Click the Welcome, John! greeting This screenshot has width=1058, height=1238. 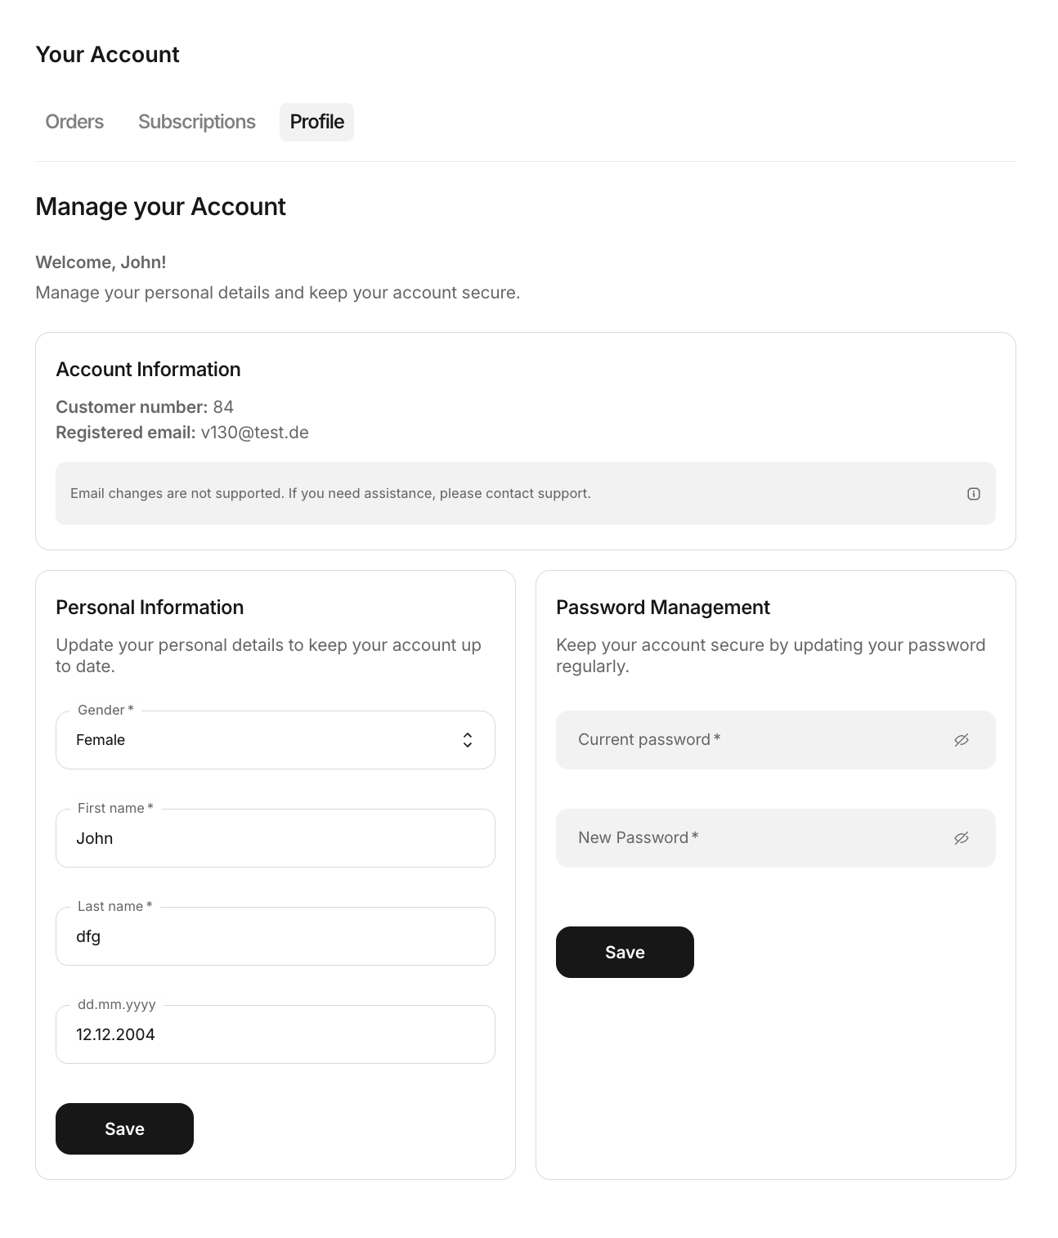click(x=101, y=262)
